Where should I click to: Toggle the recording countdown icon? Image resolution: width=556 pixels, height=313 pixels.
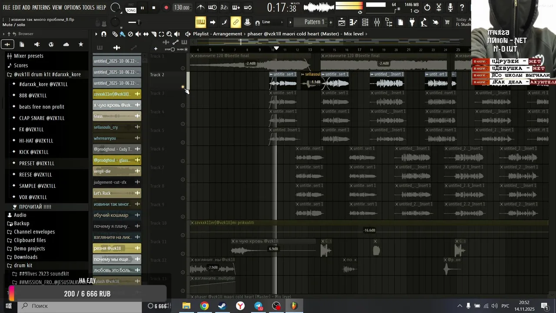click(224, 7)
